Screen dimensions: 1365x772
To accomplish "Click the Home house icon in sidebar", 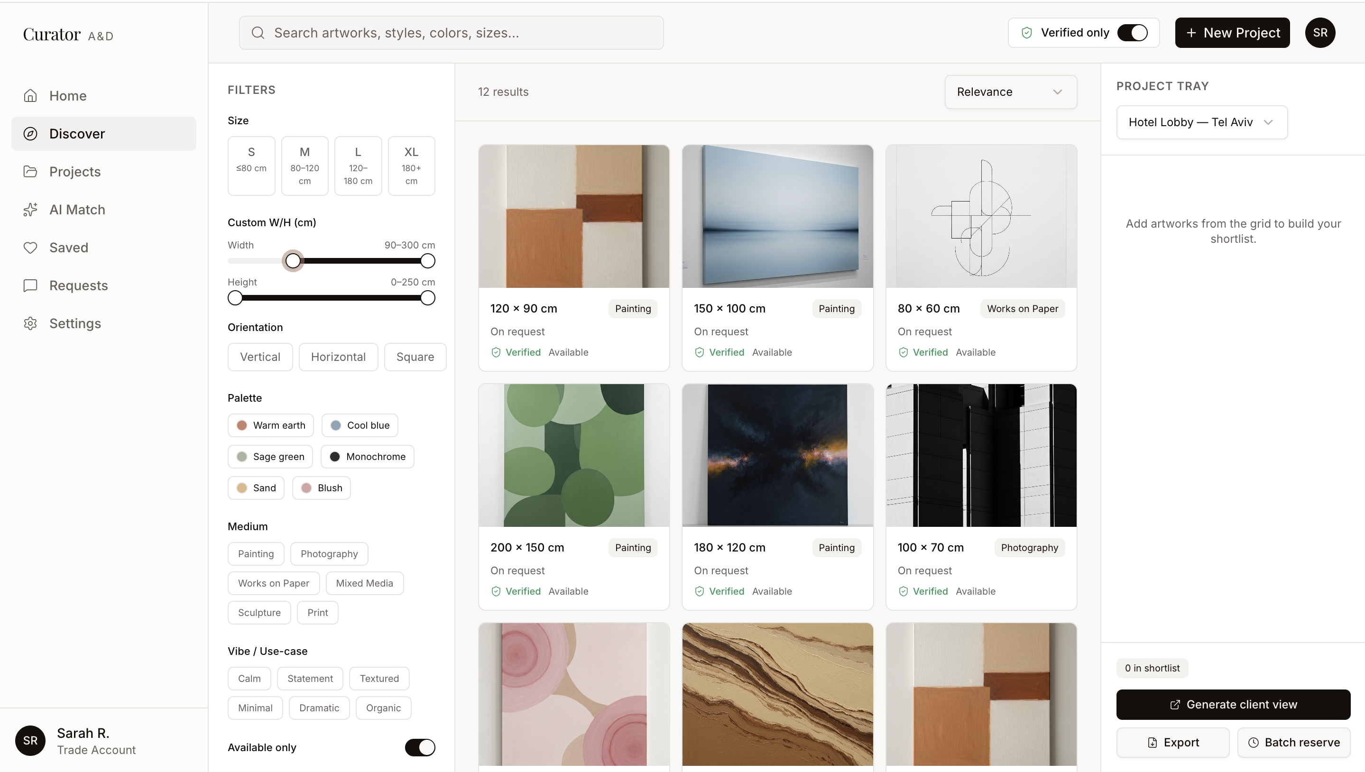I will tap(30, 95).
